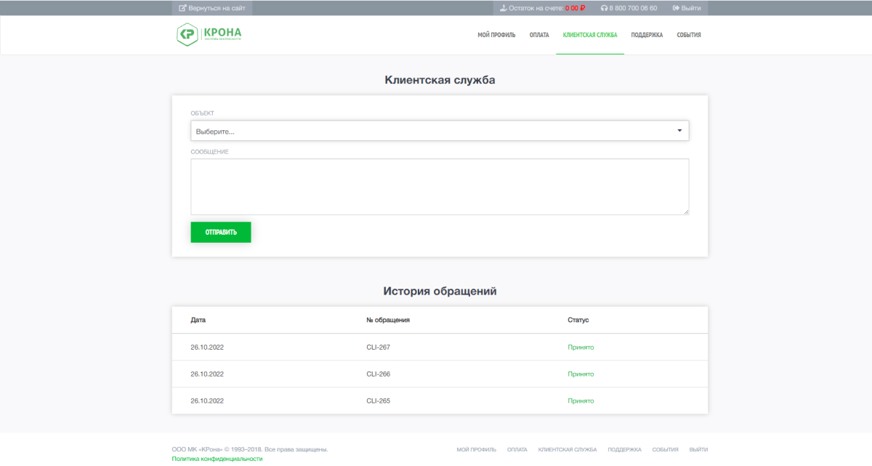Click the footer События link
This screenshot has width=872, height=466.
click(665, 449)
